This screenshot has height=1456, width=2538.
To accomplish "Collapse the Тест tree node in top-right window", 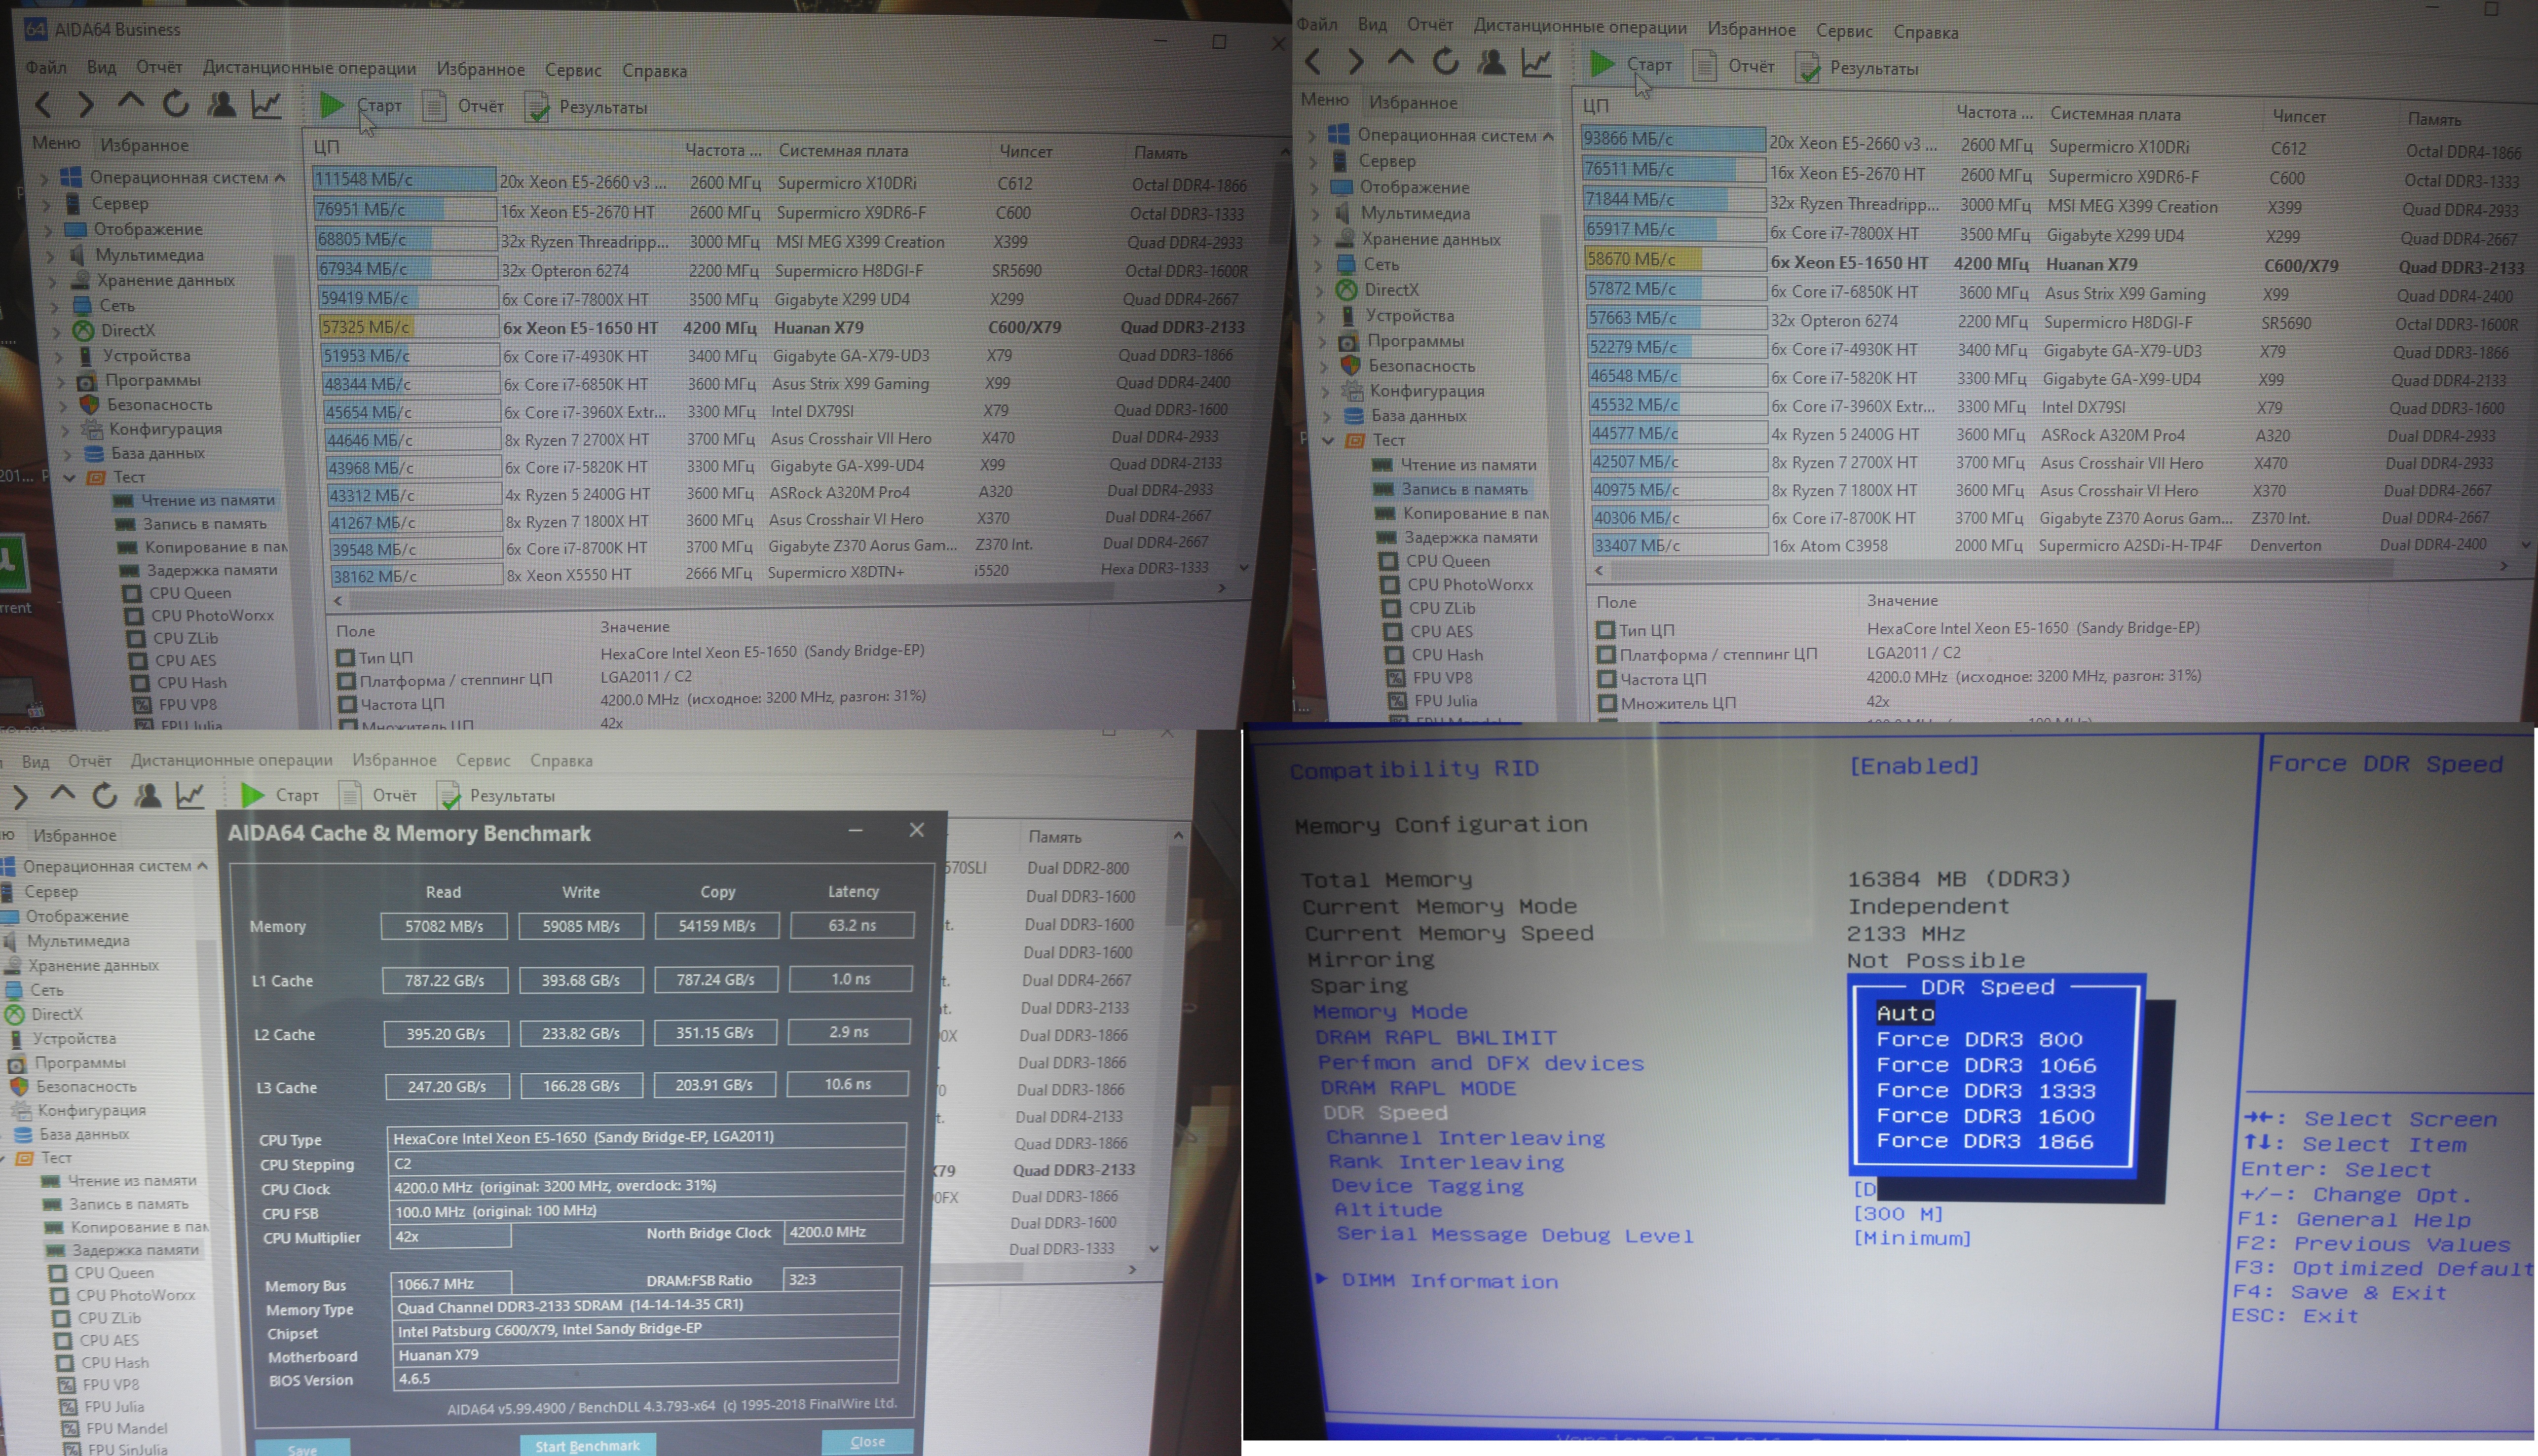I will click(x=1328, y=440).
